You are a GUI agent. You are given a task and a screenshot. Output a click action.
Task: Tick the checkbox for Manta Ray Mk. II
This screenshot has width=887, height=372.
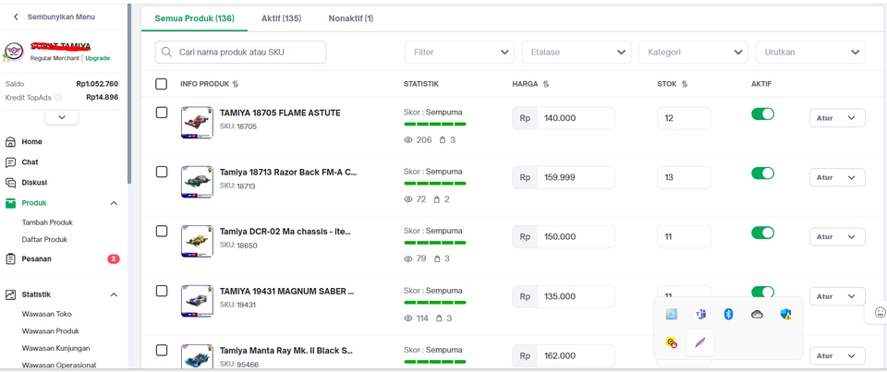[x=161, y=351]
